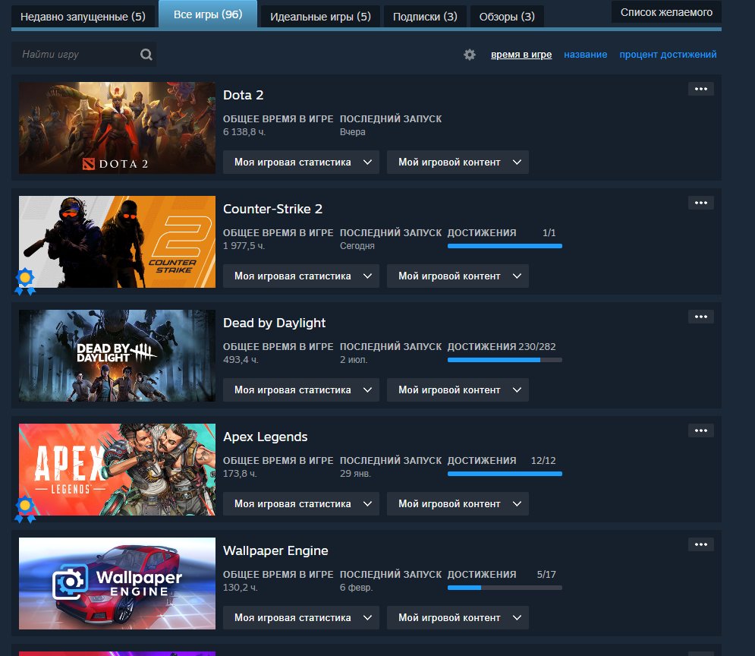Image resolution: width=755 pixels, height=656 pixels.
Task: Open the Список желаемого button
Action: (x=666, y=12)
